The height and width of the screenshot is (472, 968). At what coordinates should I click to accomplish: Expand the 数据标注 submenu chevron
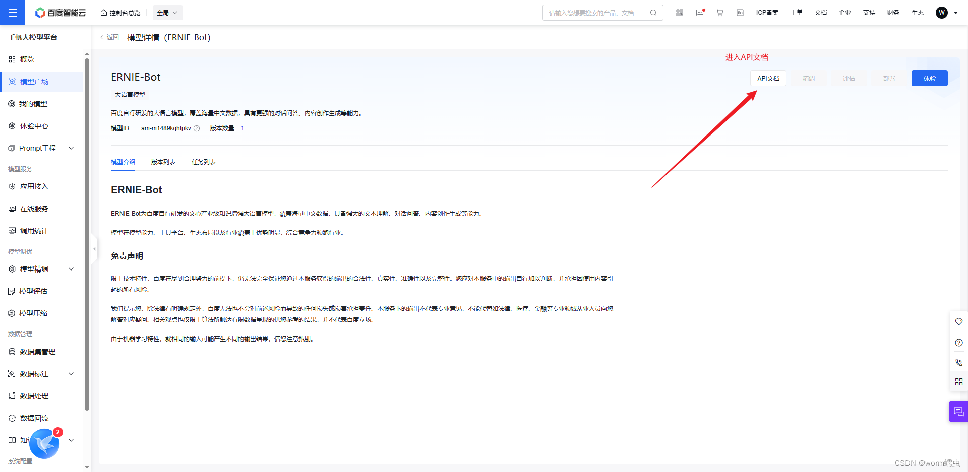tap(71, 374)
